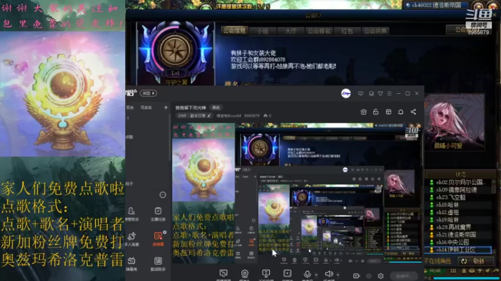Select channel ch18 哈林
The image size is (501, 281).
(458, 205)
